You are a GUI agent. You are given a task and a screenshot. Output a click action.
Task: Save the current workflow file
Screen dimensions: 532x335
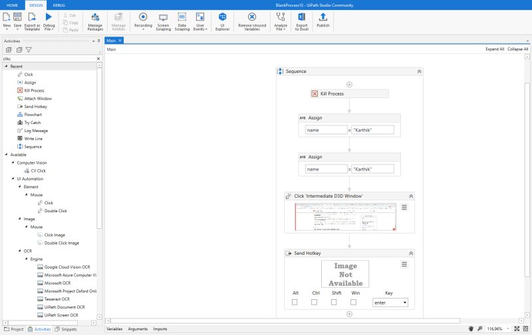click(x=17, y=21)
